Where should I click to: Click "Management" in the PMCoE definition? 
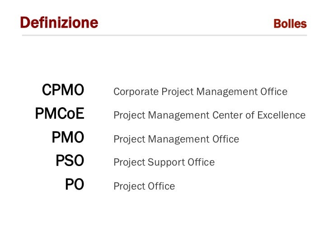tap(179, 116)
